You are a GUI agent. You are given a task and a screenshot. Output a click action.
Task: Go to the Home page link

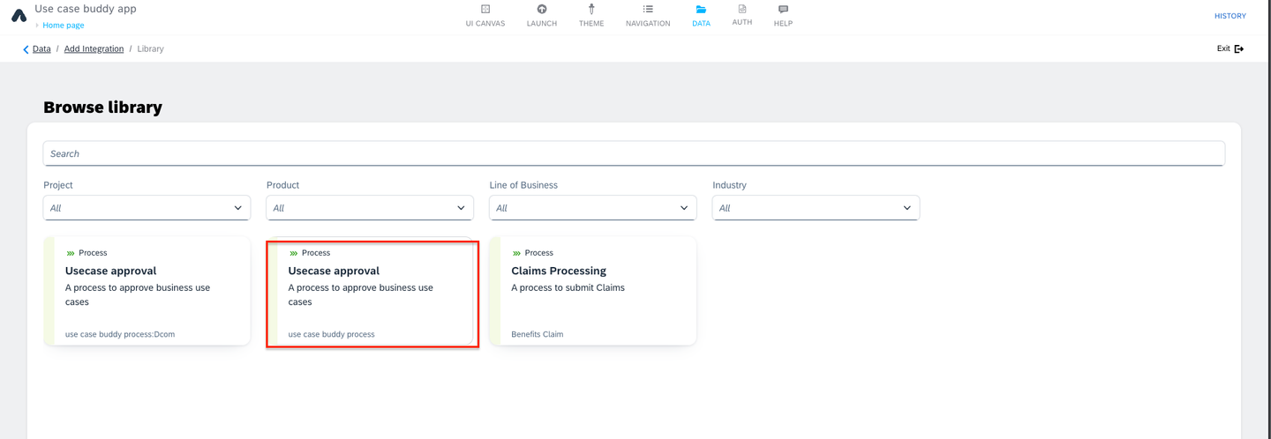pyautogui.click(x=64, y=26)
